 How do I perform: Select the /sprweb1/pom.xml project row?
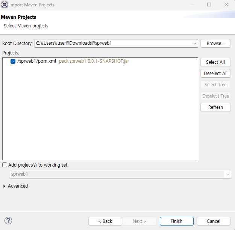(x=100, y=61)
